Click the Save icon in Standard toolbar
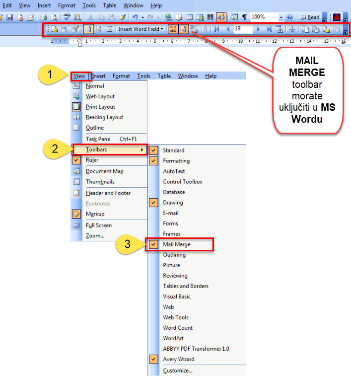Image resolution: width=351 pixels, height=376 pixels. pyautogui.click(x=9, y=17)
